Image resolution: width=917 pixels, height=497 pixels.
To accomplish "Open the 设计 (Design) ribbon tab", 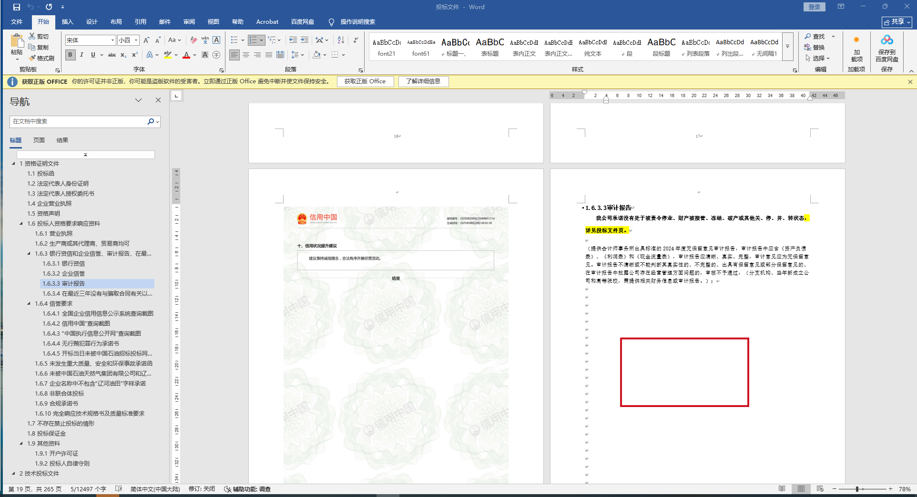I will pyautogui.click(x=92, y=22).
